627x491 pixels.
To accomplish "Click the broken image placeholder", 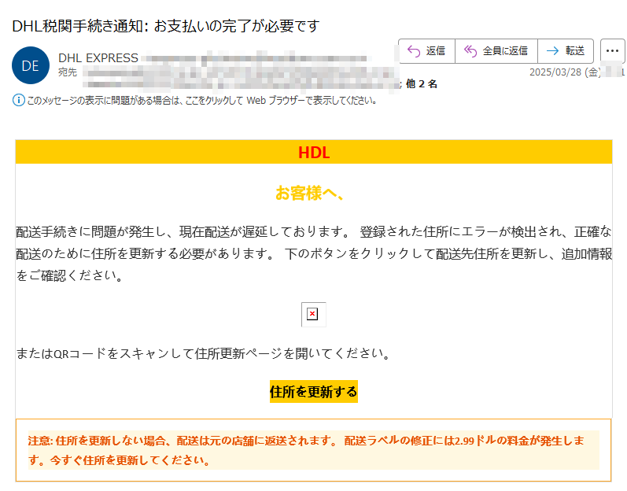I will 313,314.
